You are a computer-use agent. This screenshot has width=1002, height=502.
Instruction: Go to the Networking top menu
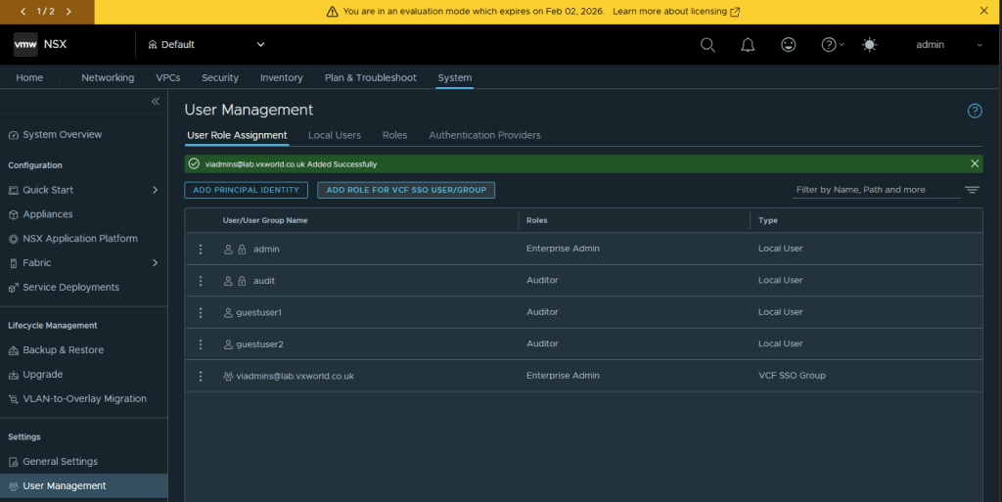[108, 77]
